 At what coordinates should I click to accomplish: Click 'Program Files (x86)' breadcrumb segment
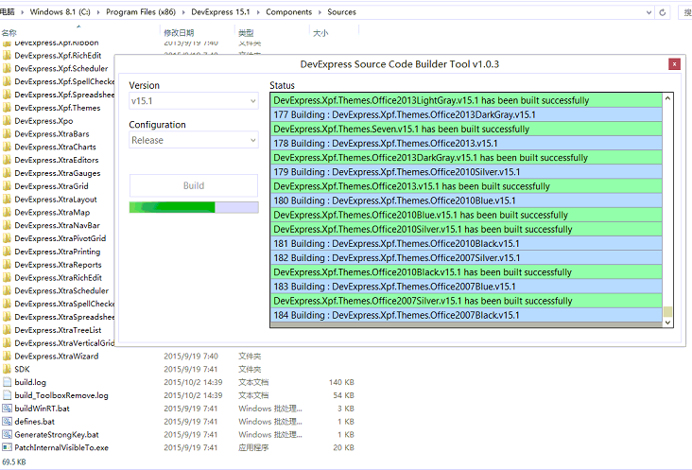(x=141, y=12)
